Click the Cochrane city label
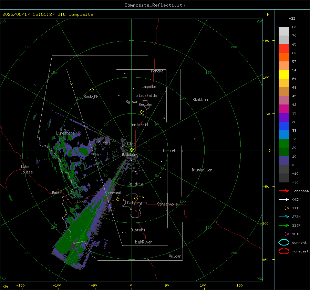Screen dimensions: 310x290 click(113, 193)
